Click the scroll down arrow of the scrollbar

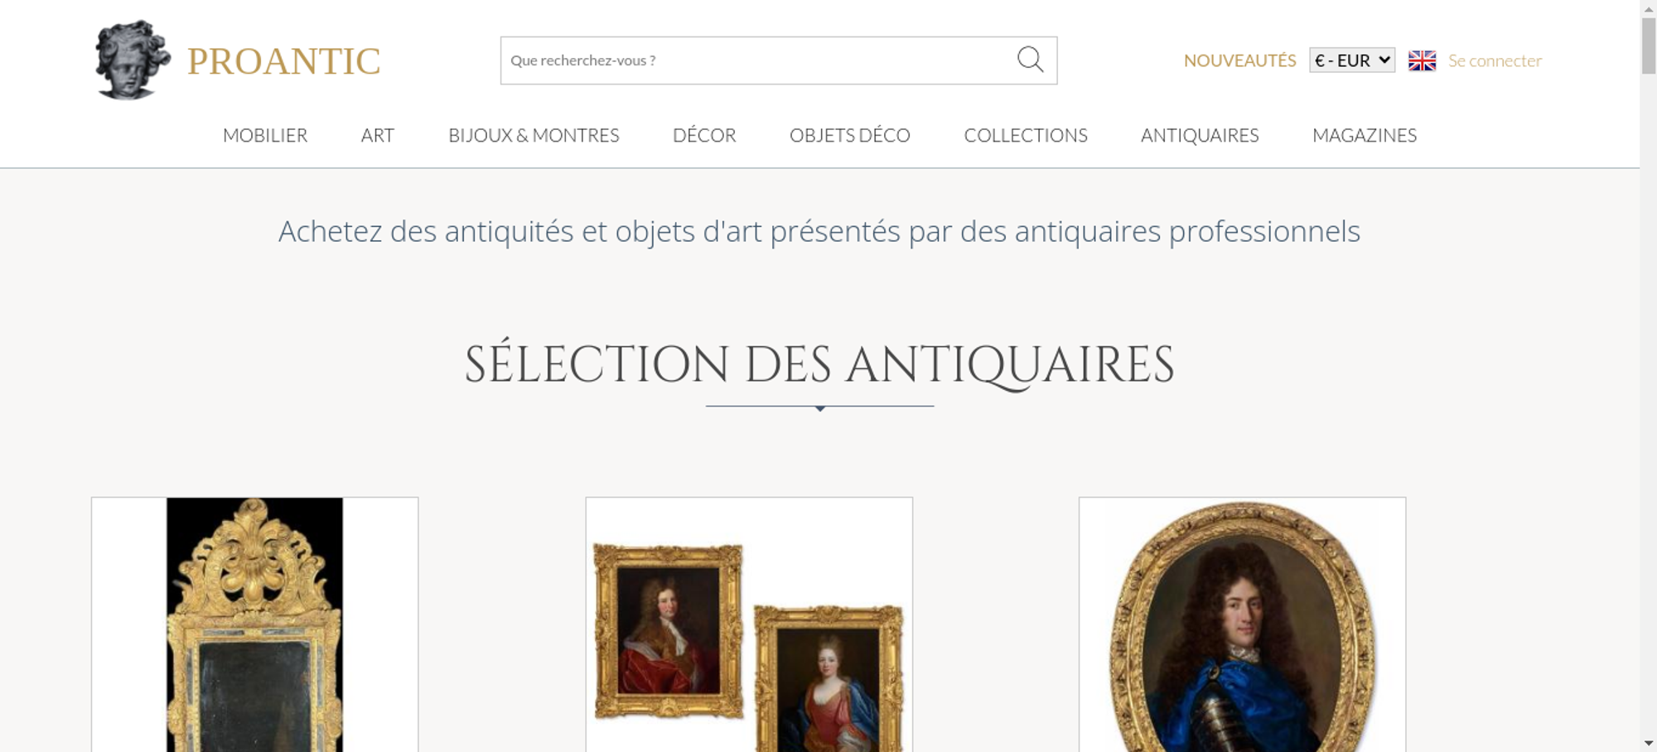click(x=1648, y=744)
